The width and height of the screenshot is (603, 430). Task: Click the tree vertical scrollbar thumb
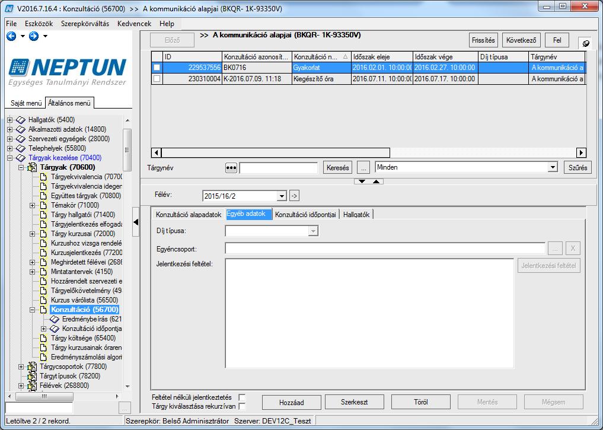[127, 150]
